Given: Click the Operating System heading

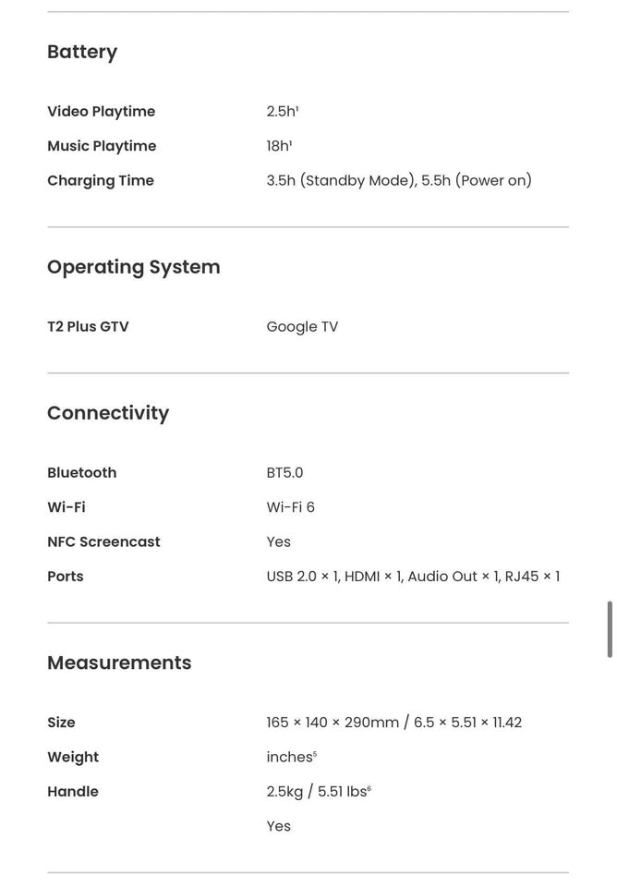Looking at the screenshot, I should (x=134, y=267).
